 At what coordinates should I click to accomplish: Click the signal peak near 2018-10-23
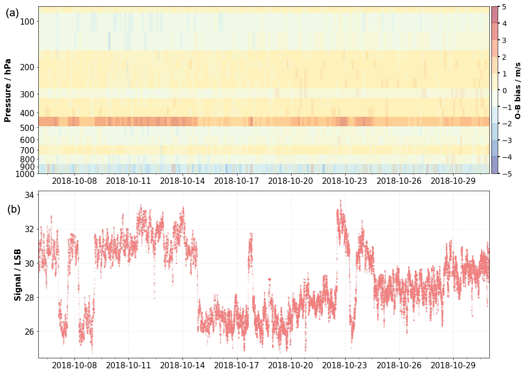click(x=340, y=202)
